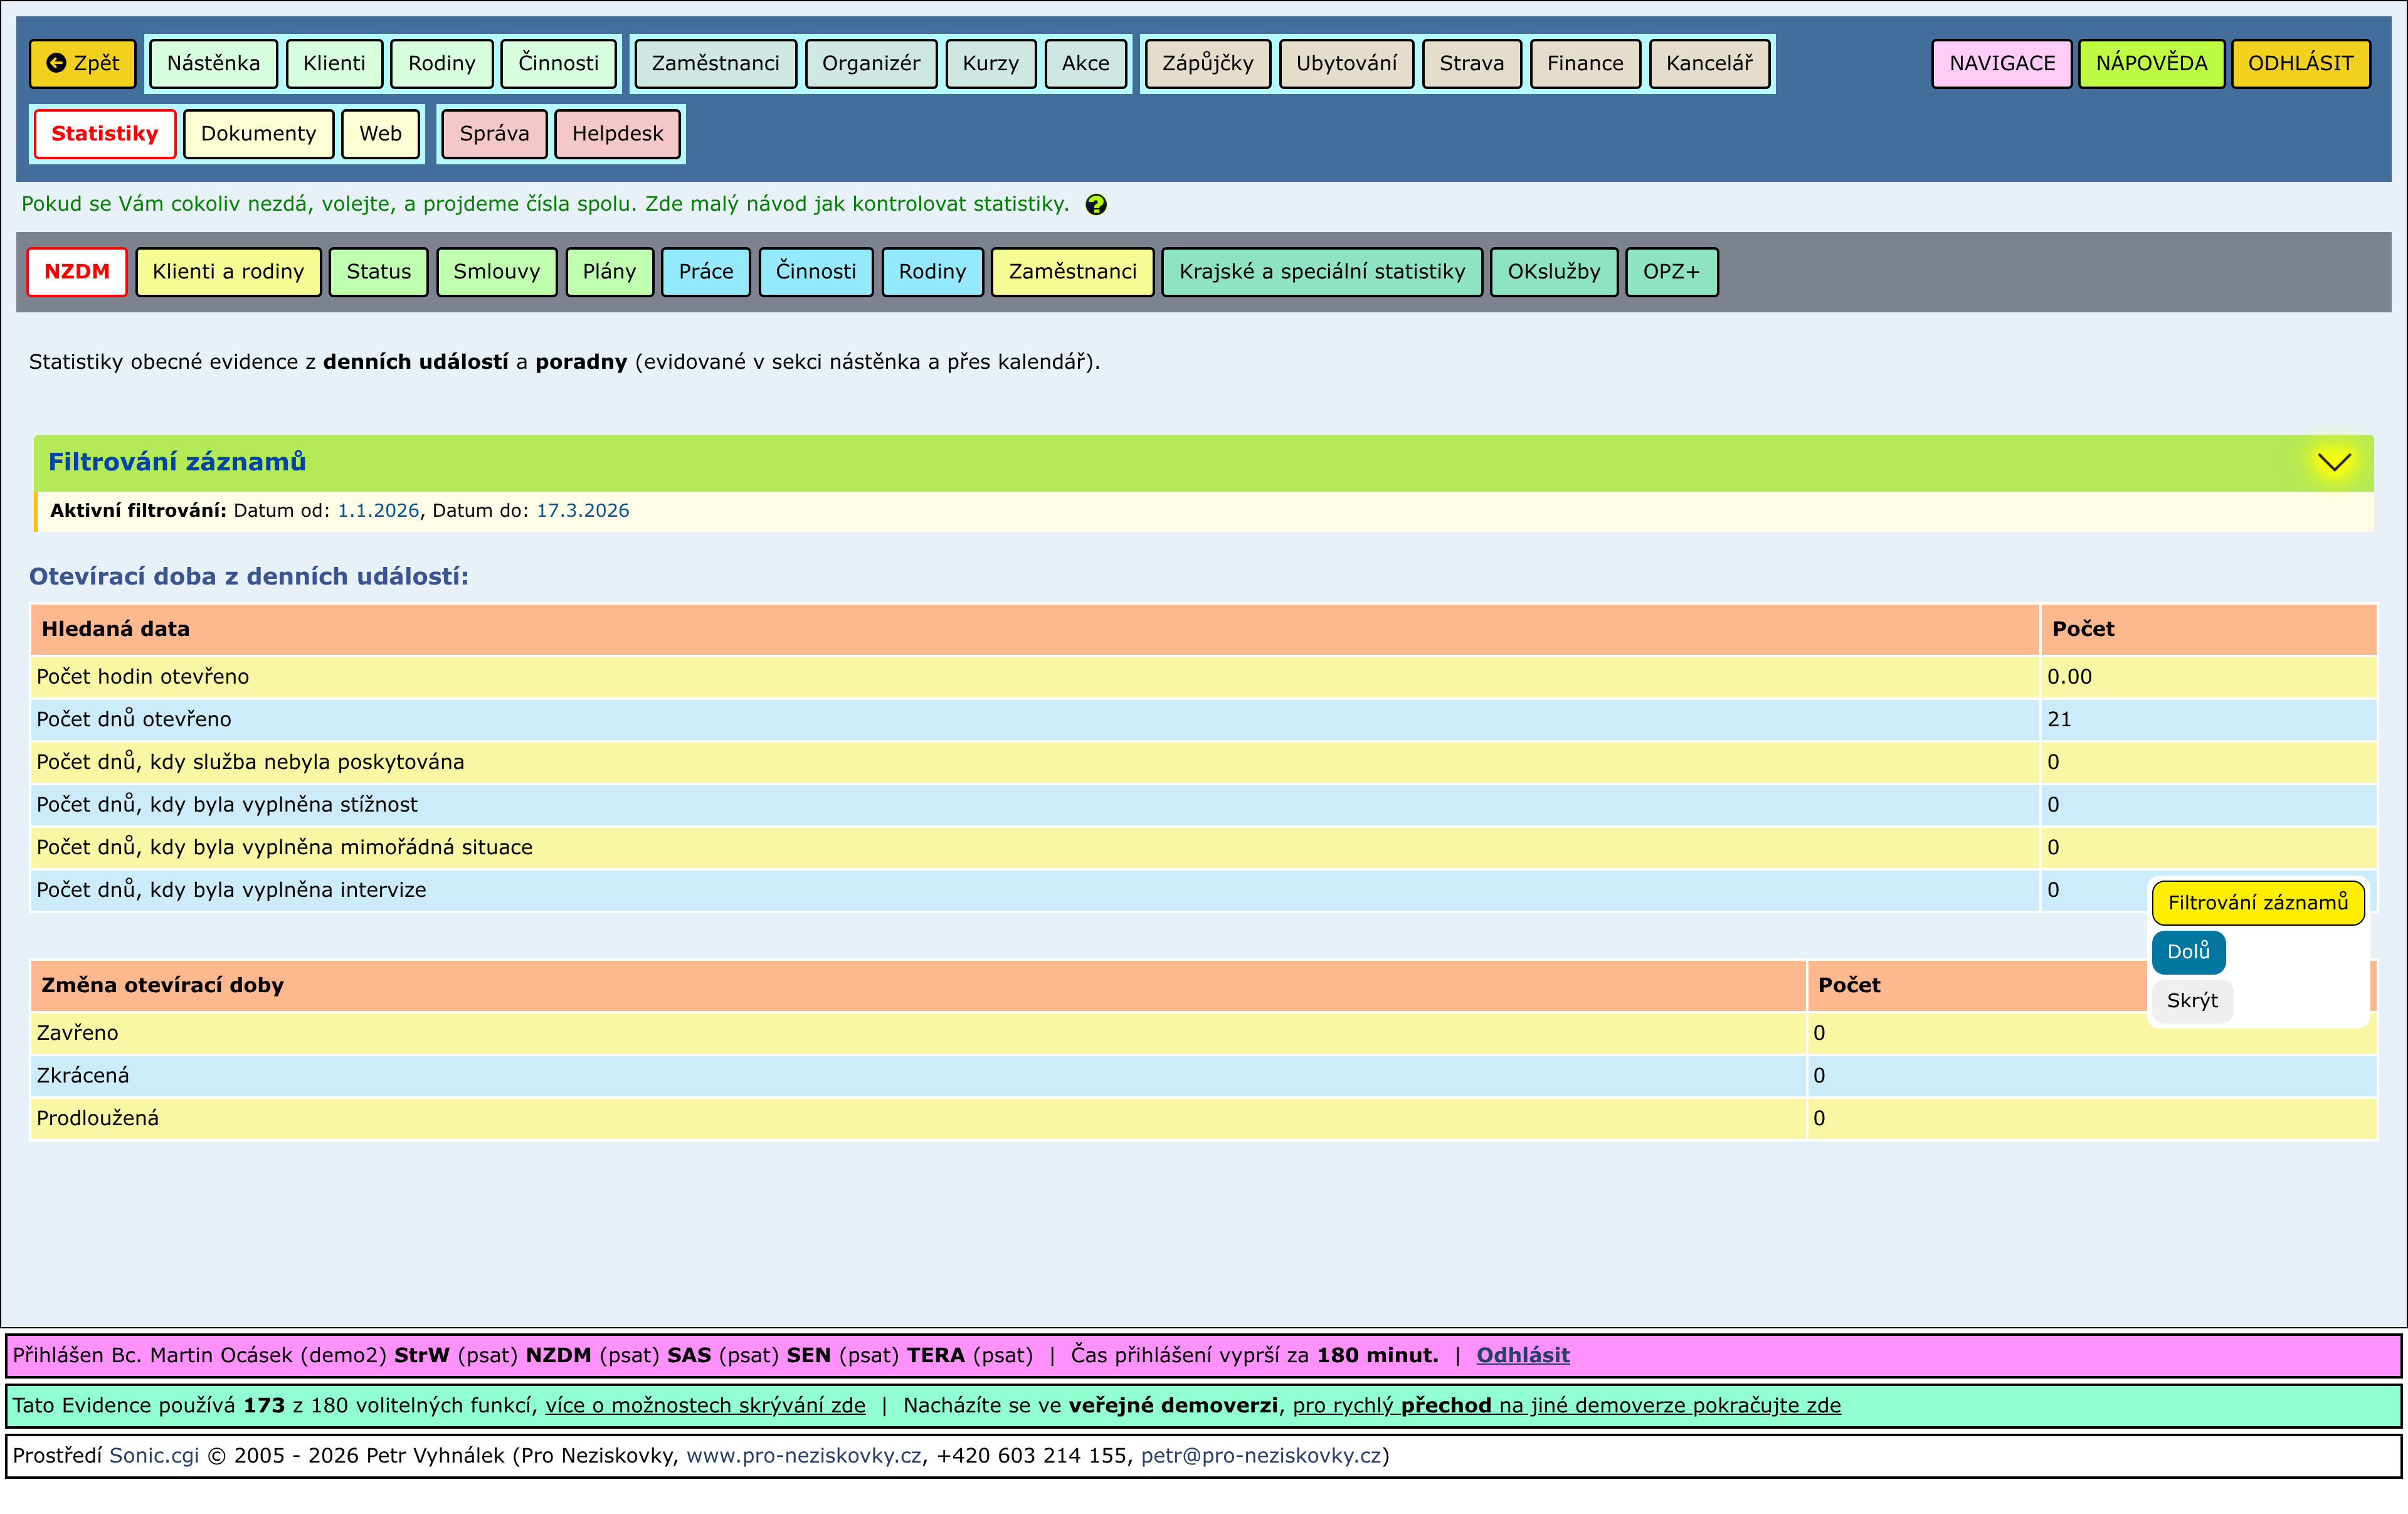Switch to Klienti a rodiny tab
Viewport: 2408px width, 1514px height.
coord(228,272)
